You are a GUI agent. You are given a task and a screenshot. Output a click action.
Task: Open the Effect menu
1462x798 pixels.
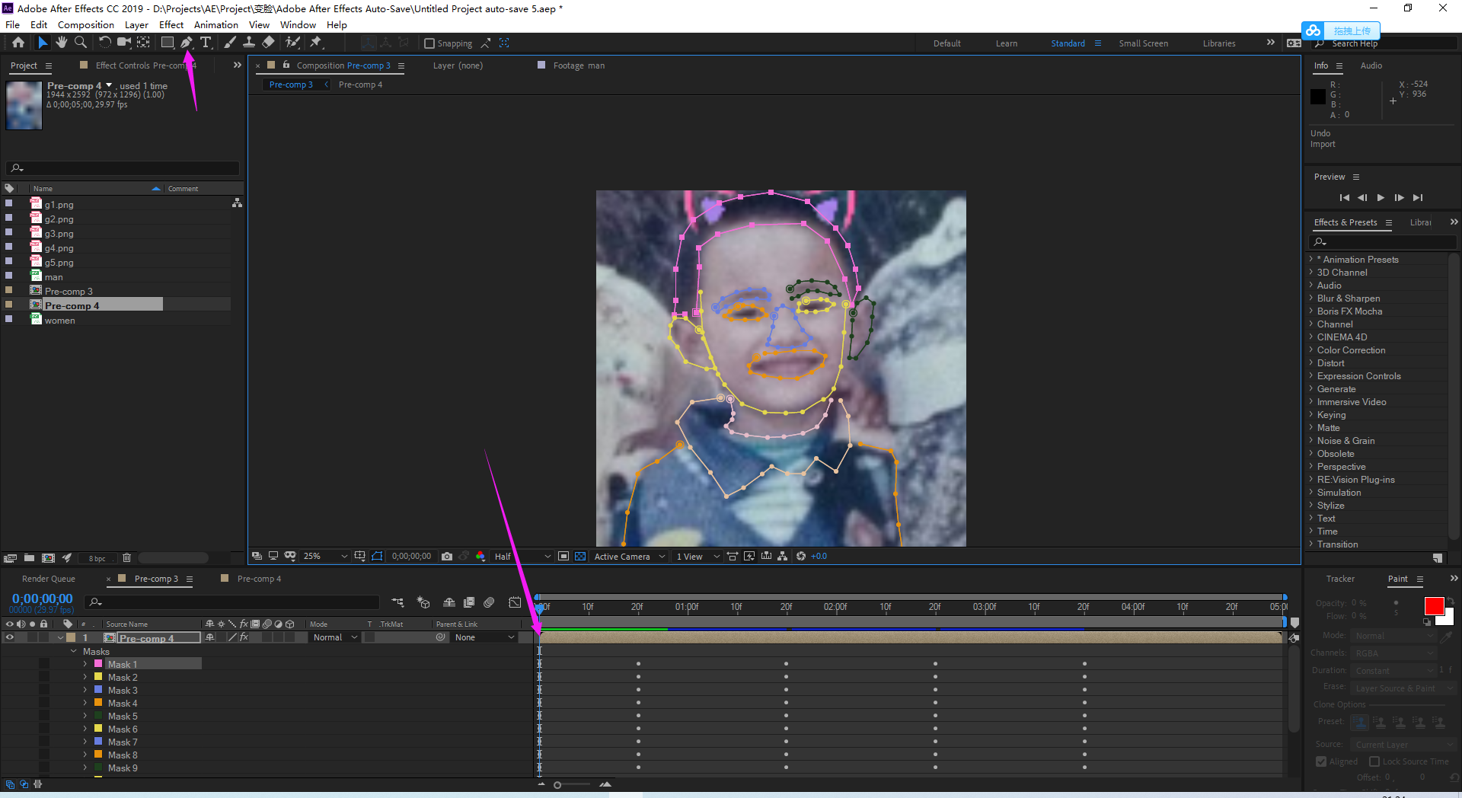coord(171,25)
